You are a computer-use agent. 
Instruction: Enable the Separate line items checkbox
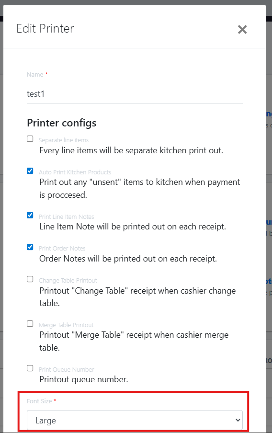pyautogui.click(x=30, y=138)
